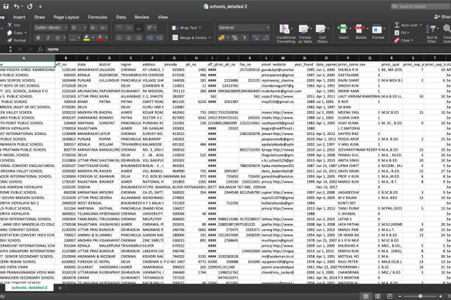Open the text orientation options
Viewport: 451px width, 300px height.
pyautogui.click(x=151, y=27)
